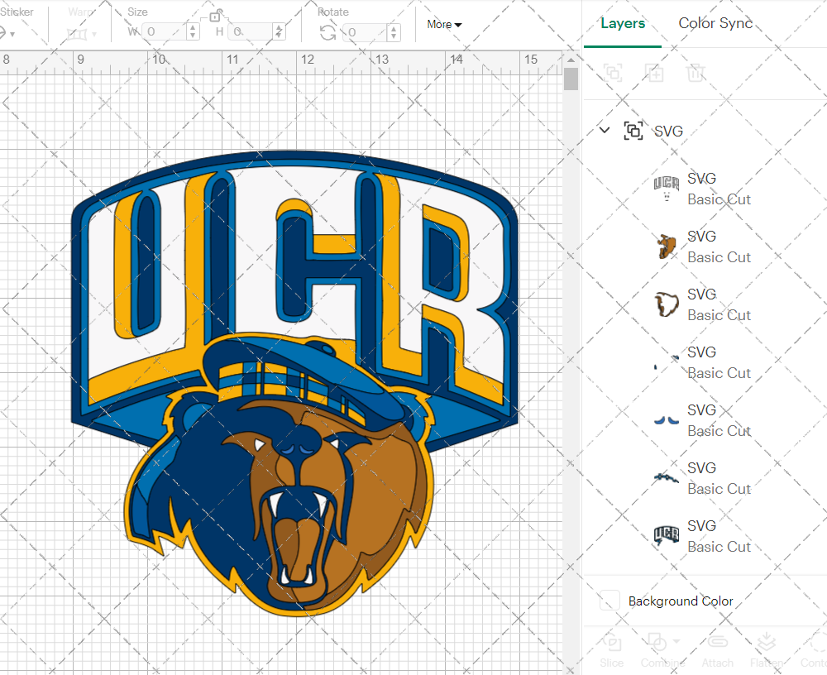This screenshot has width=827, height=675.
Task: Select the Layers tab
Action: [623, 23]
